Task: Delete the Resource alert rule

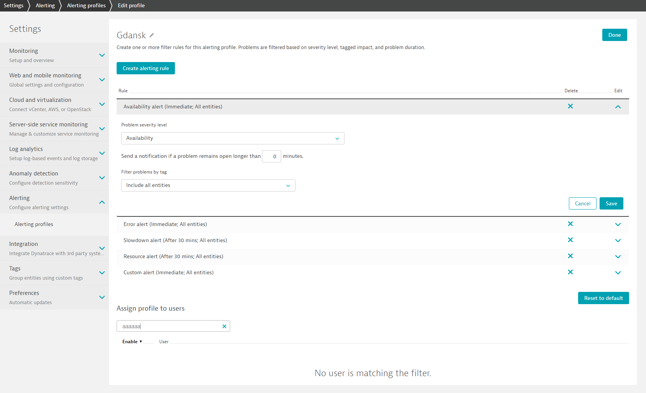Action: 570,256
